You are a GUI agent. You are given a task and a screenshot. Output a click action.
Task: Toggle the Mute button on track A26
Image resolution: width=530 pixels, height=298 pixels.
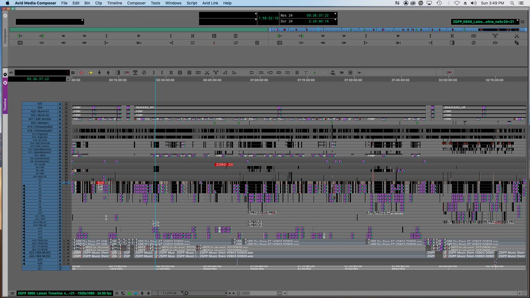coord(68,264)
